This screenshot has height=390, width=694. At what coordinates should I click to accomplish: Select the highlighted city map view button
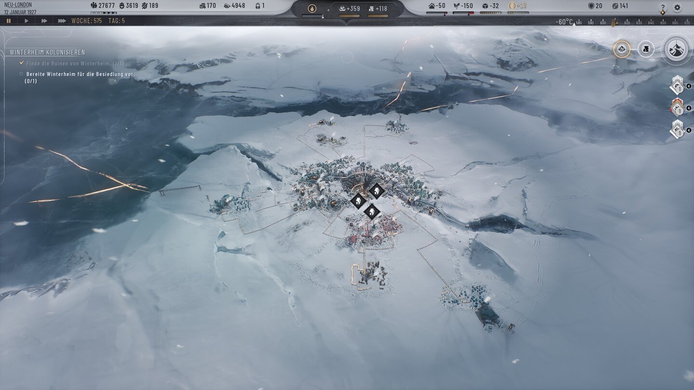click(622, 49)
